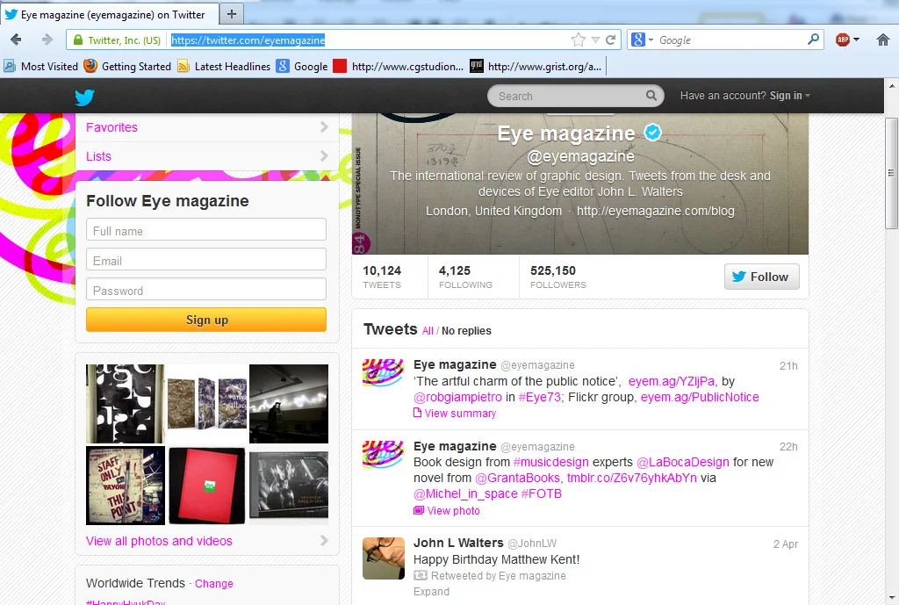Click John L Walters profile avatar
The height and width of the screenshot is (605, 899).
(x=384, y=558)
